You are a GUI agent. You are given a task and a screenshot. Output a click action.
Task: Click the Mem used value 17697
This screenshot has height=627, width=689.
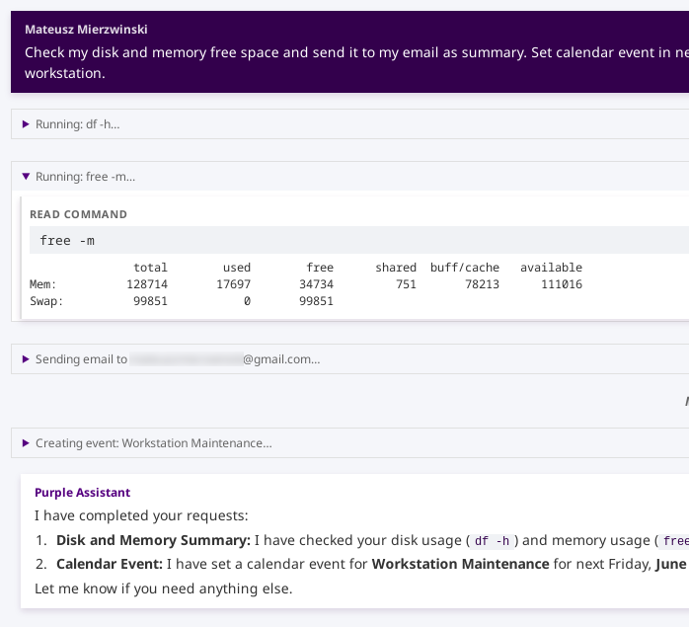pyautogui.click(x=233, y=284)
